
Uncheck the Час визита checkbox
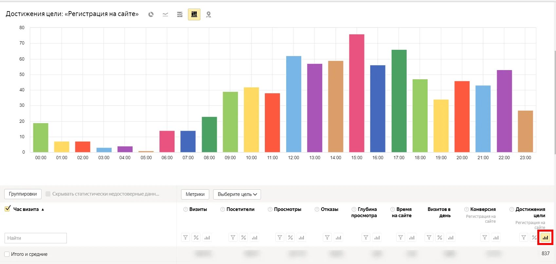[8, 209]
